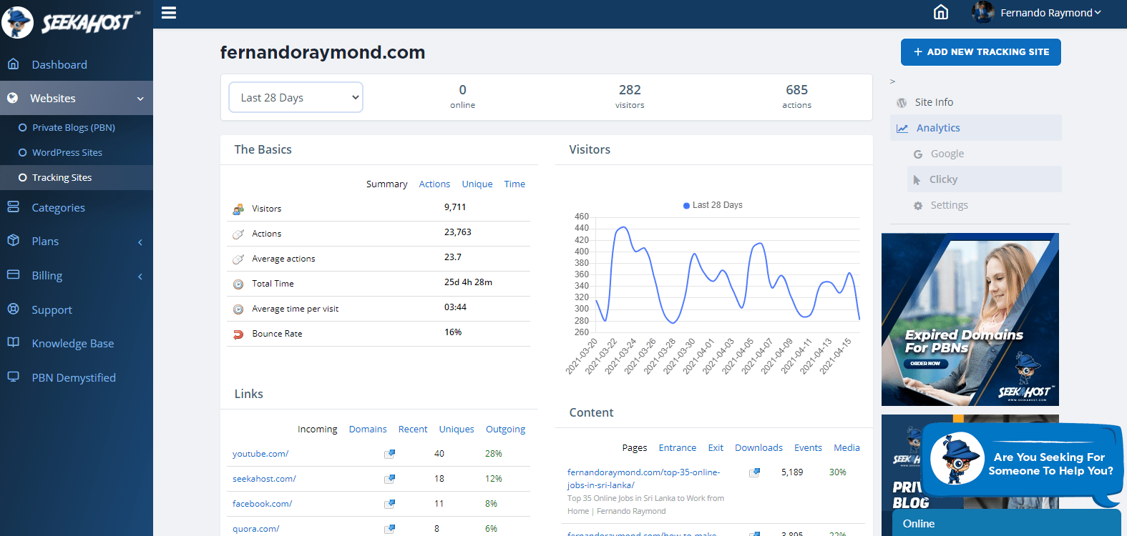
Task: Open external link icon for quora.com/
Action: point(389,529)
